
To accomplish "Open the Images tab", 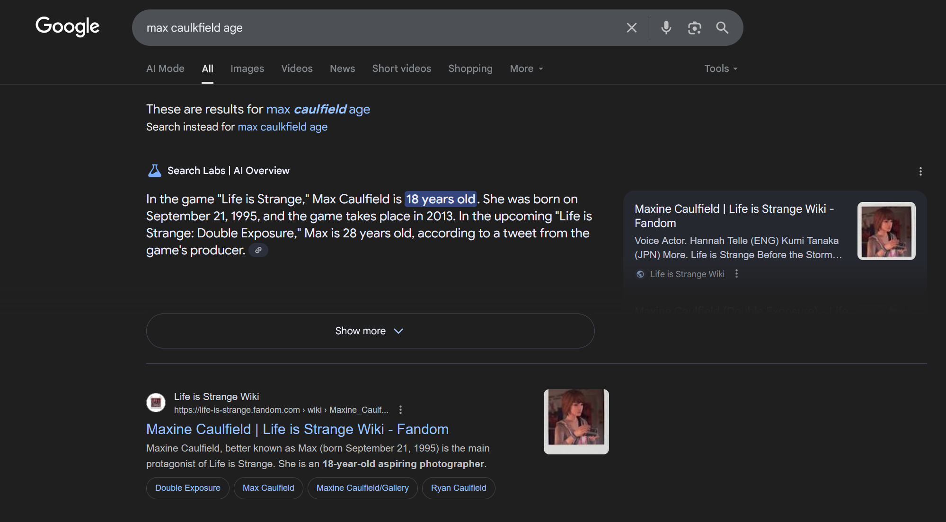I will click(247, 69).
